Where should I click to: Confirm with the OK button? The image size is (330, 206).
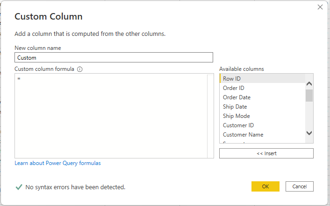click(x=265, y=186)
